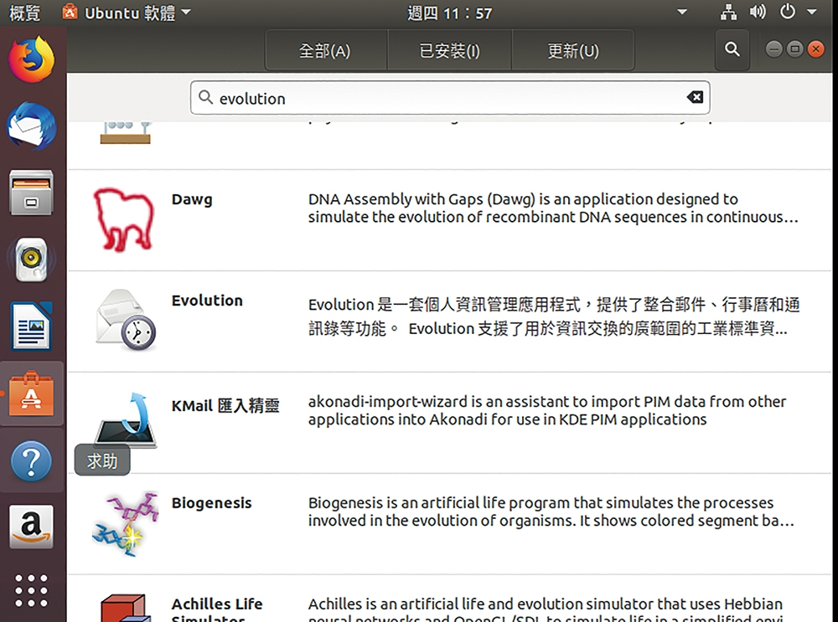Viewport: 838px width, 622px height.
Task: Launch Firefox from the dock
Action: (32, 59)
